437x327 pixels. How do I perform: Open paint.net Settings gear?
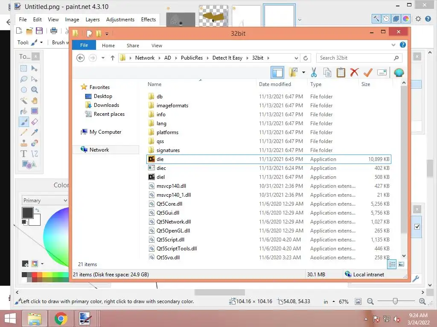418,19
